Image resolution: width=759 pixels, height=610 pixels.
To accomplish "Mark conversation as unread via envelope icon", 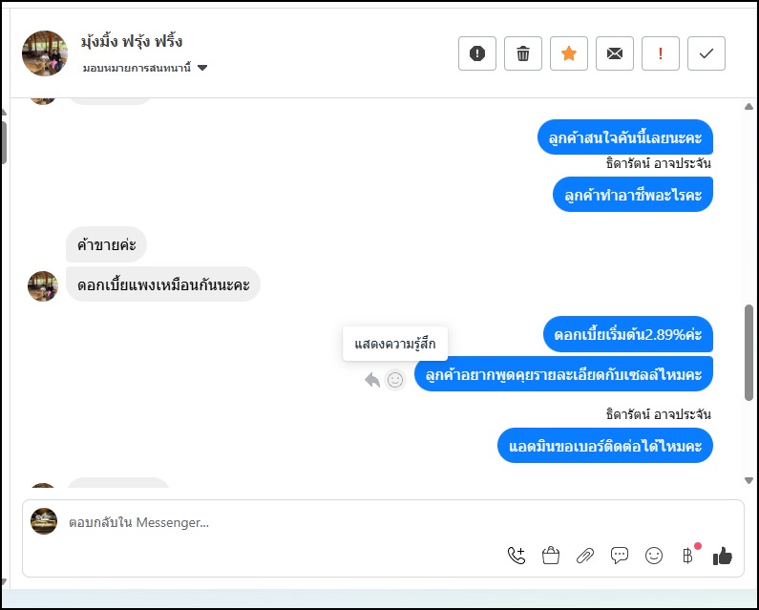I will pos(615,53).
